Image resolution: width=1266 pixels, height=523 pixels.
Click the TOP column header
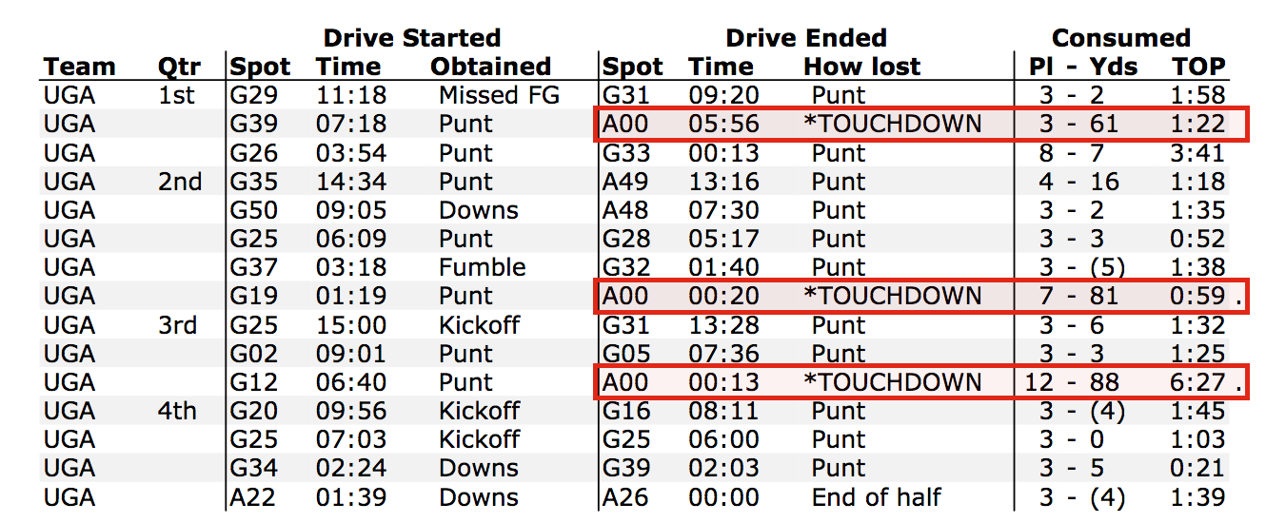(1199, 67)
